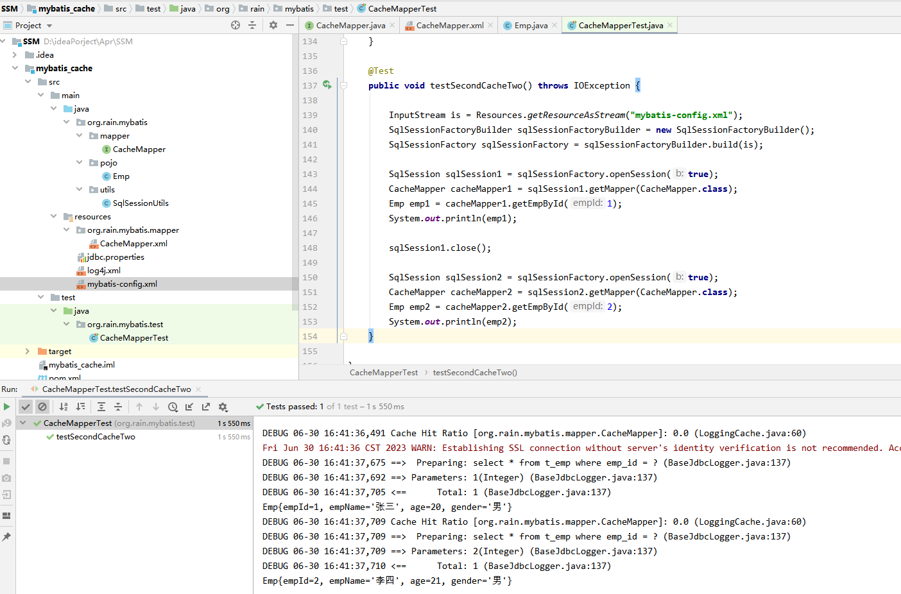Toggle Show Passed tests checkmark button

pos(26,407)
